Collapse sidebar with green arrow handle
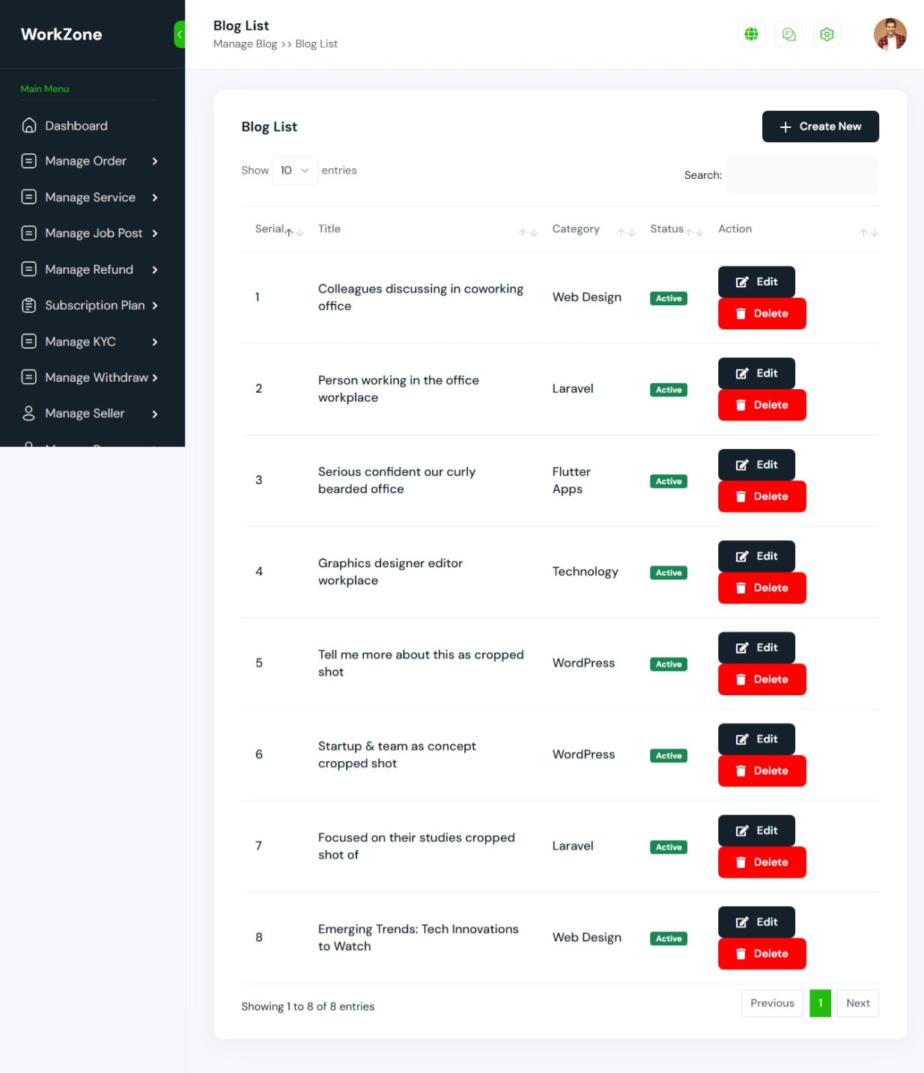924x1073 pixels. coord(180,34)
